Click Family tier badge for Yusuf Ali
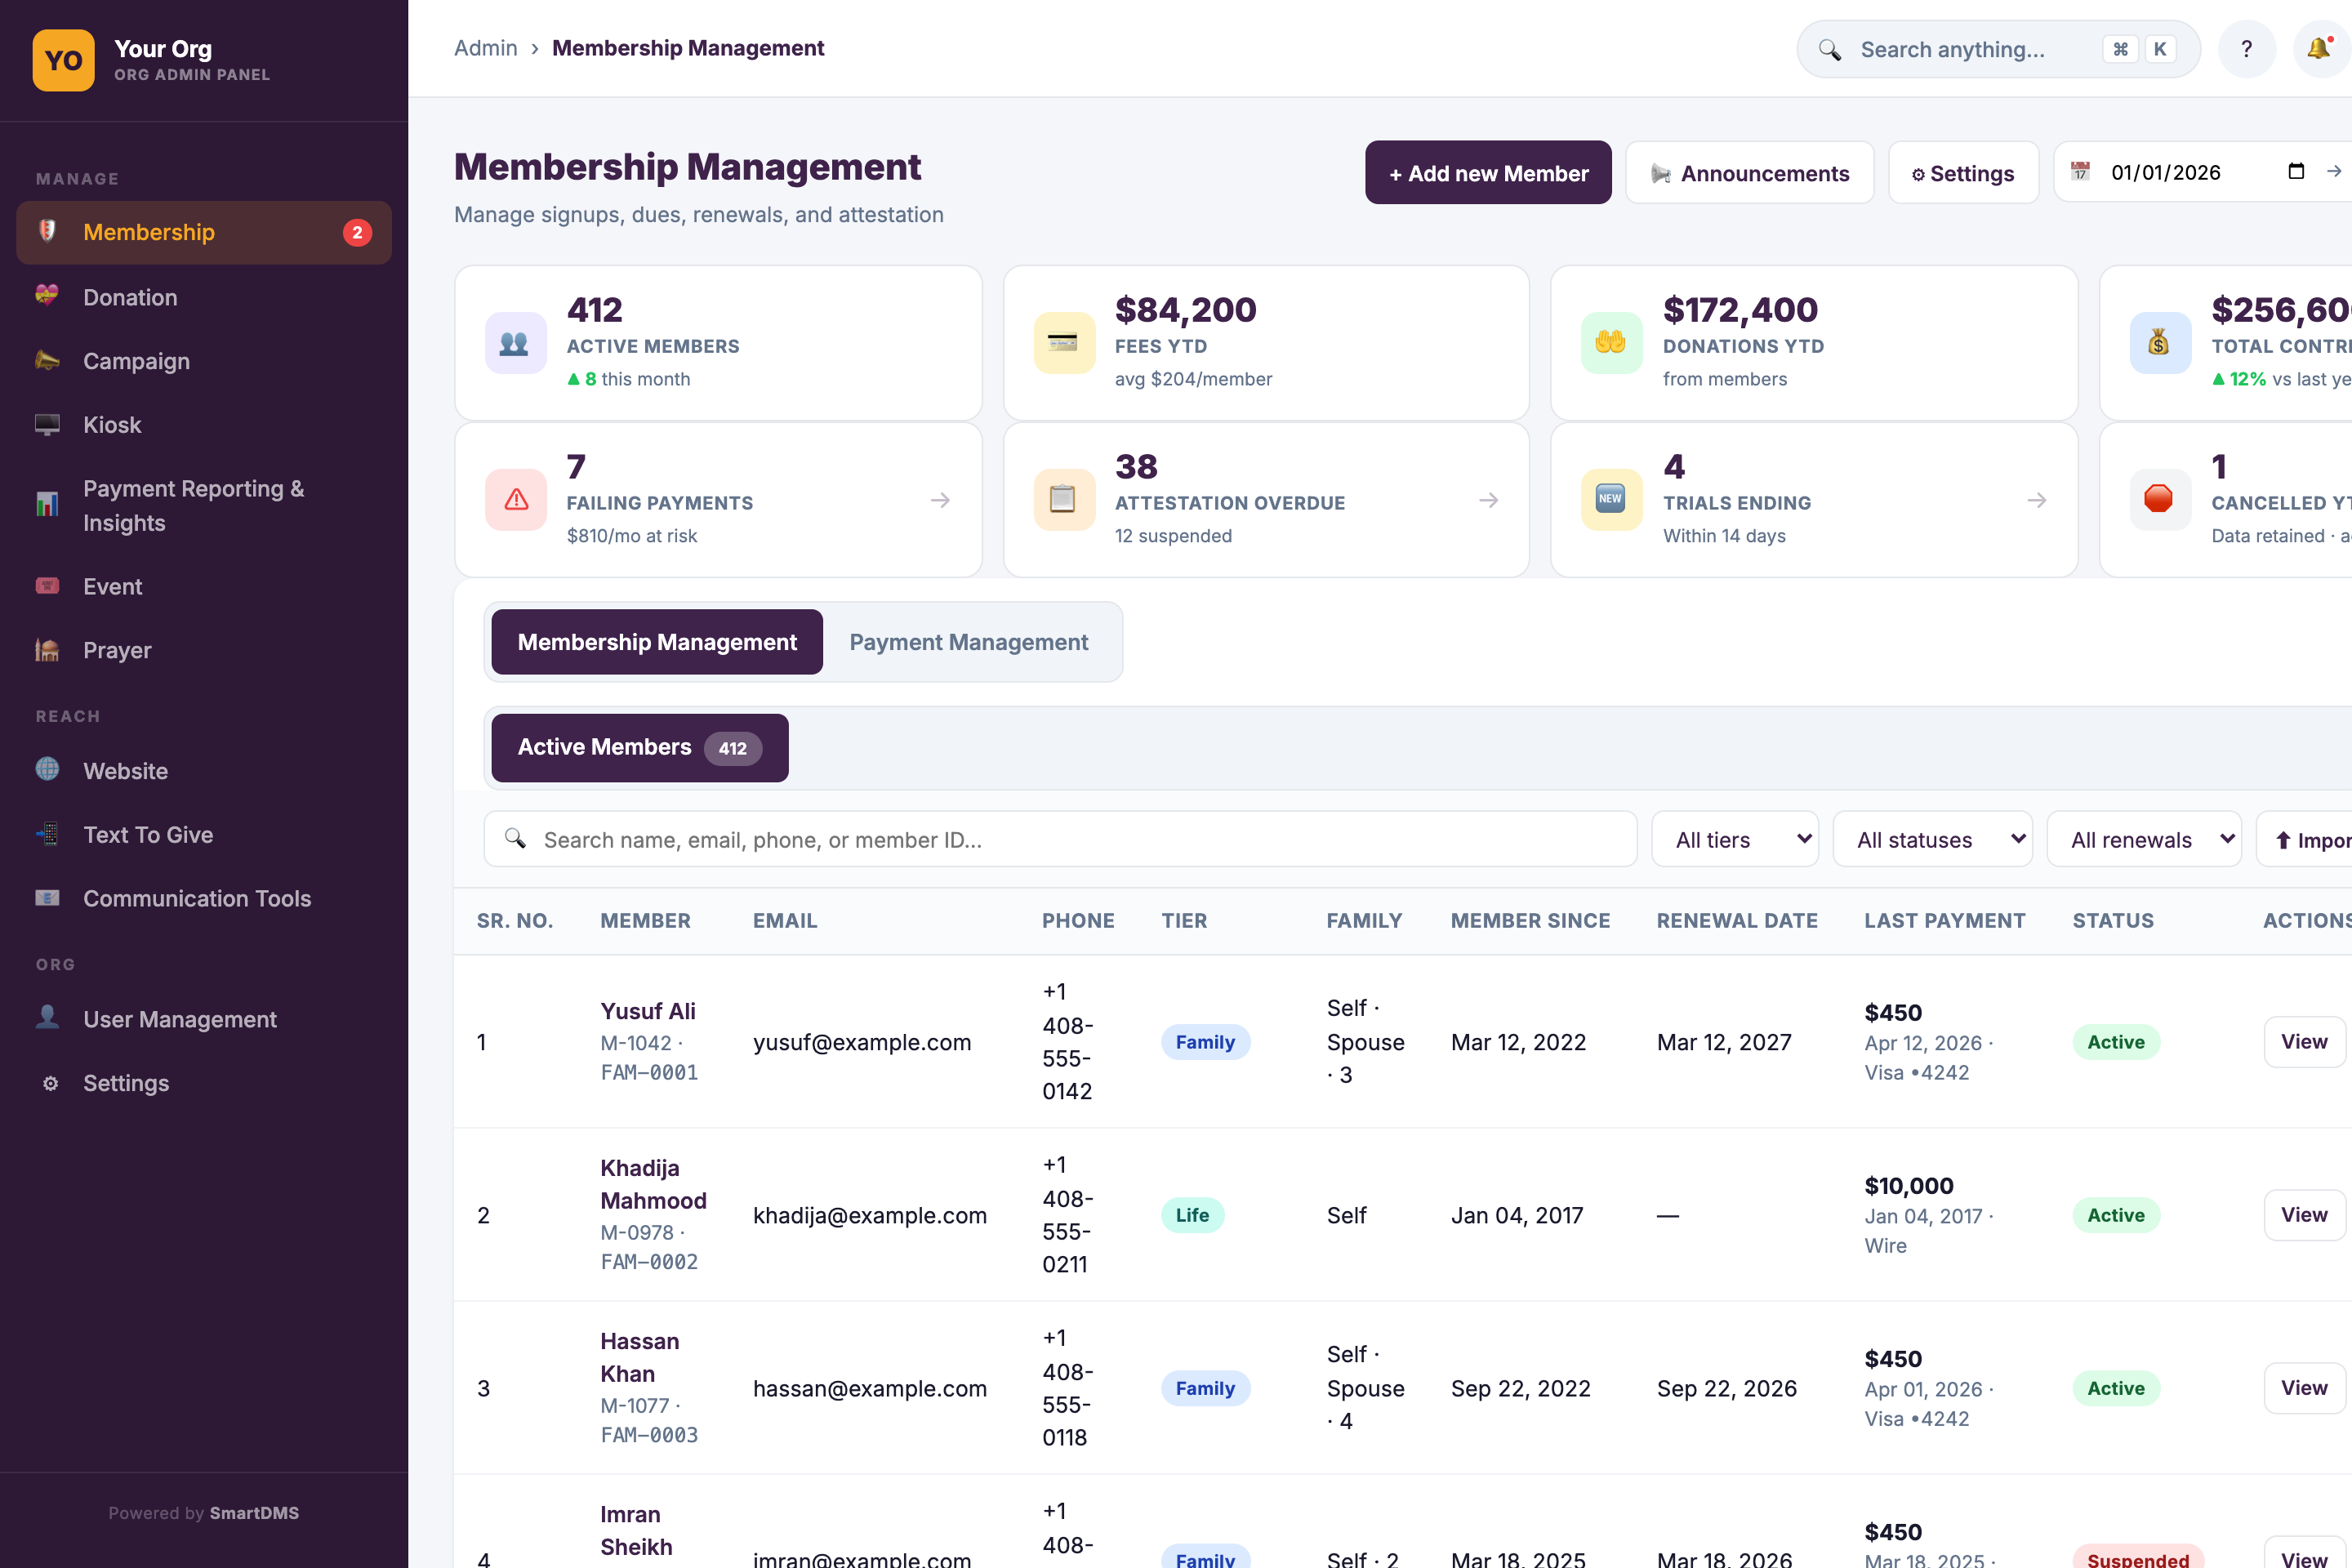Screen dimensions: 2352x1568 (x=1205, y=1042)
